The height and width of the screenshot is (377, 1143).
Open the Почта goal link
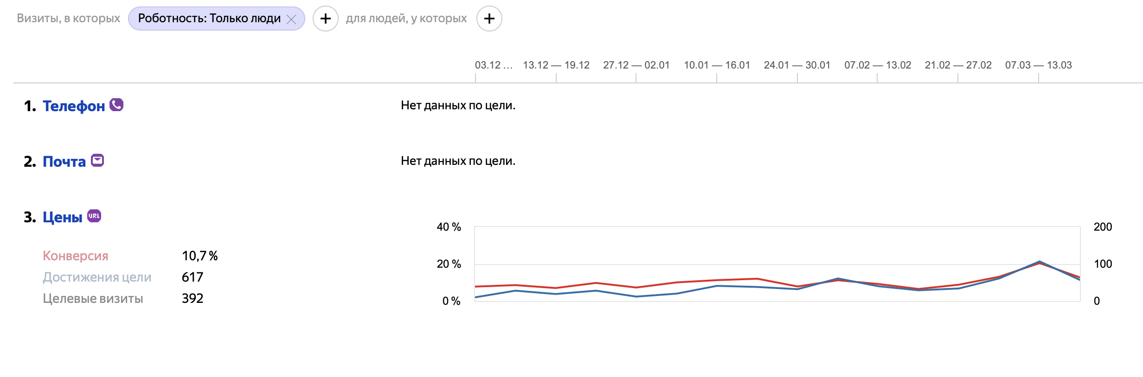(x=64, y=162)
